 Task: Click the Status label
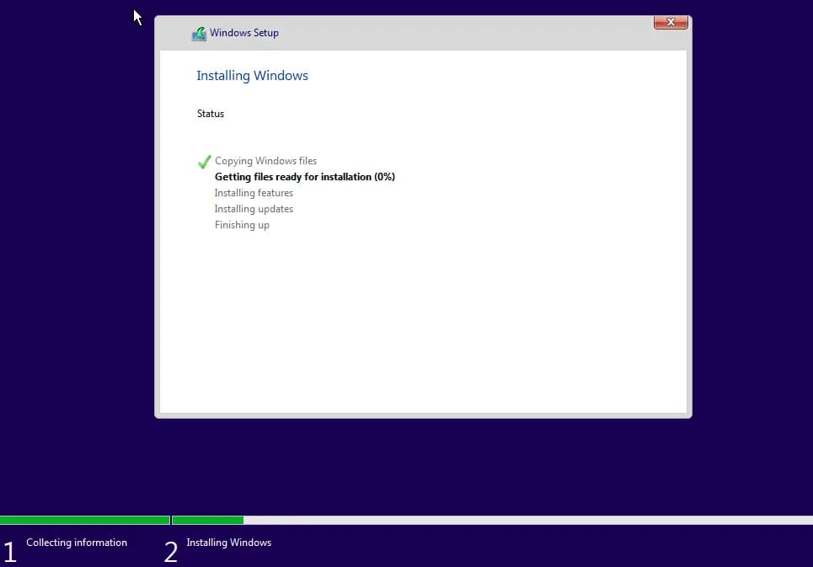click(x=211, y=114)
